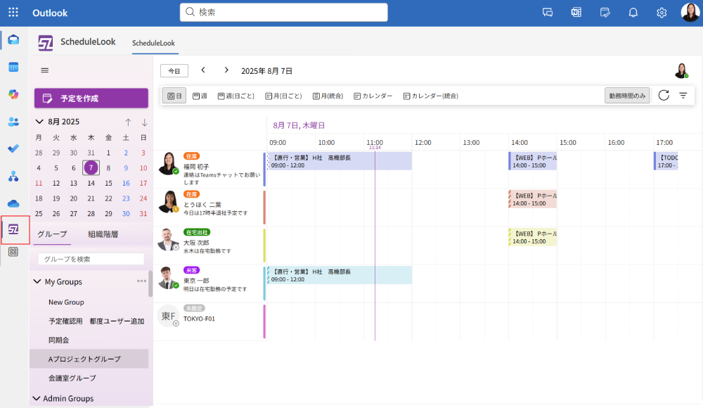Open To Do checkmark app

[x=13, y=148]
